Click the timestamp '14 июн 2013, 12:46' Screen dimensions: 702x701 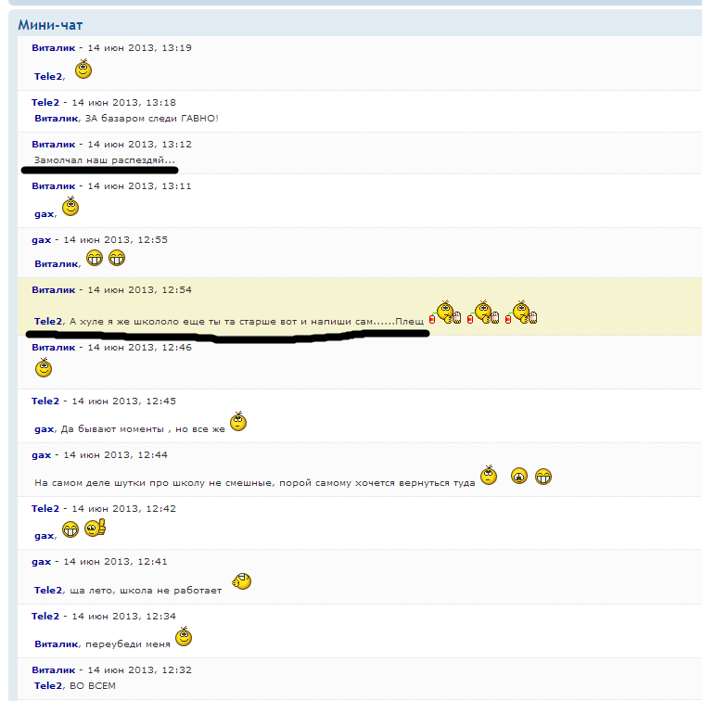[x=140, y=348]
